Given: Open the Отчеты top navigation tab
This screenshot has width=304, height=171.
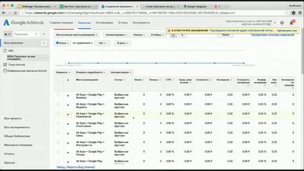Looking at the screenshot, I should [x=123, y=23].
